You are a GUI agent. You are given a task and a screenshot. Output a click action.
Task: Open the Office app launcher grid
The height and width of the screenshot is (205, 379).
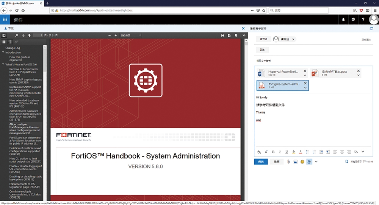click(x=5, y=20)
